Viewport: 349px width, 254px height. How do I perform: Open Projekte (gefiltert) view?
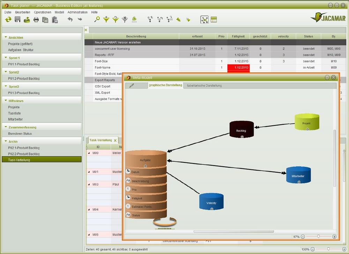[x=20, y=44]
